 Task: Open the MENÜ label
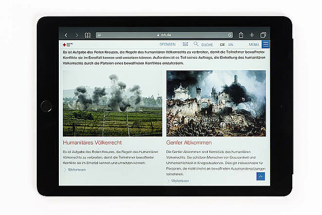[x=254, y=45]
